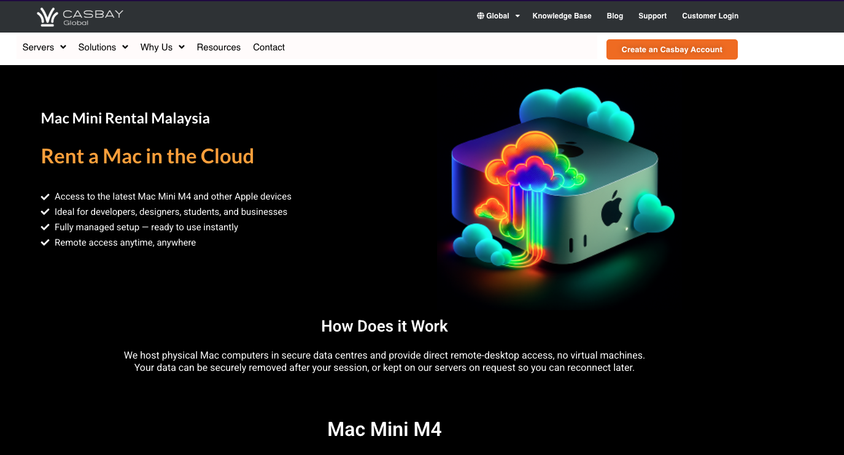Click the checkmark beside 'Fully managed setup'
Image resolution: width=844 pixels, height=455 pixels.
click(x=45, y=227)
